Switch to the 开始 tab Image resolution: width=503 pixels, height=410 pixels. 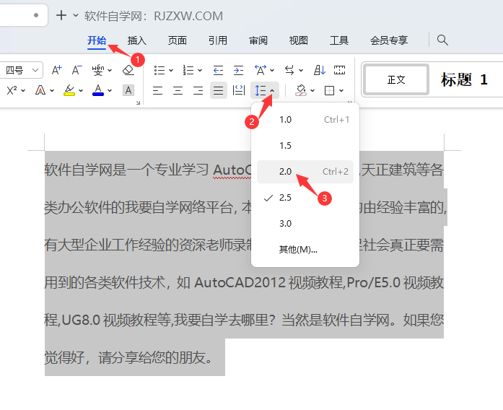97,40
